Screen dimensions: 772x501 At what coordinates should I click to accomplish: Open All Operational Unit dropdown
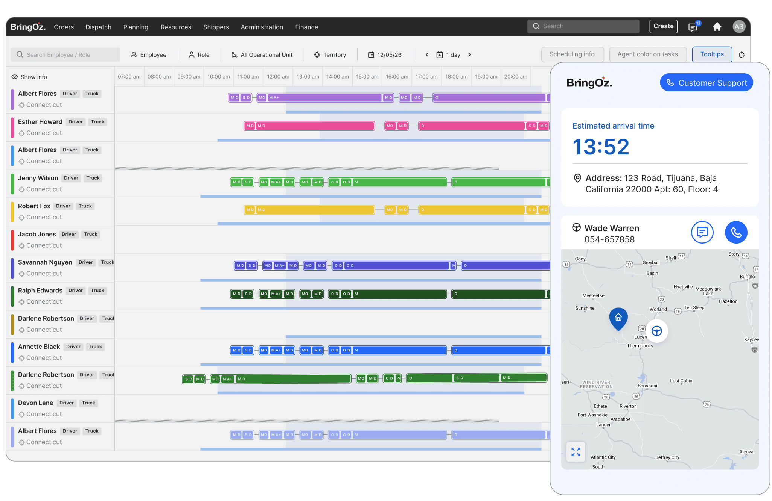262,55
